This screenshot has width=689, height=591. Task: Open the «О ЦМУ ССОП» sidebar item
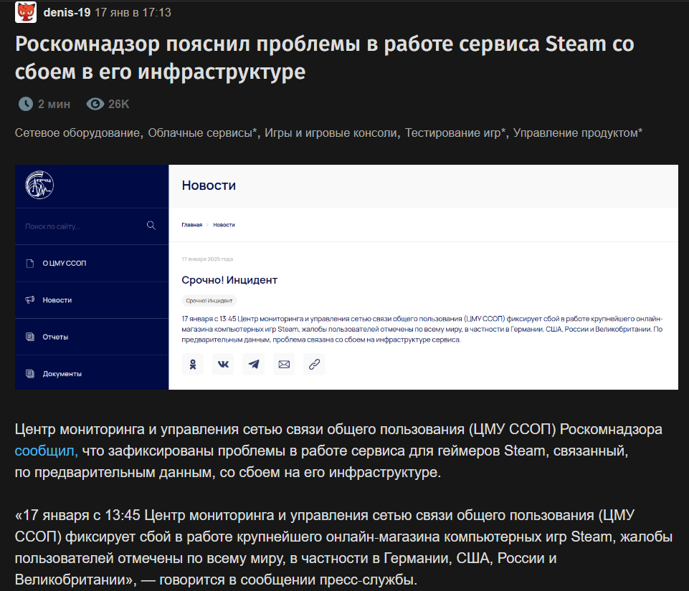pos(92,263)
